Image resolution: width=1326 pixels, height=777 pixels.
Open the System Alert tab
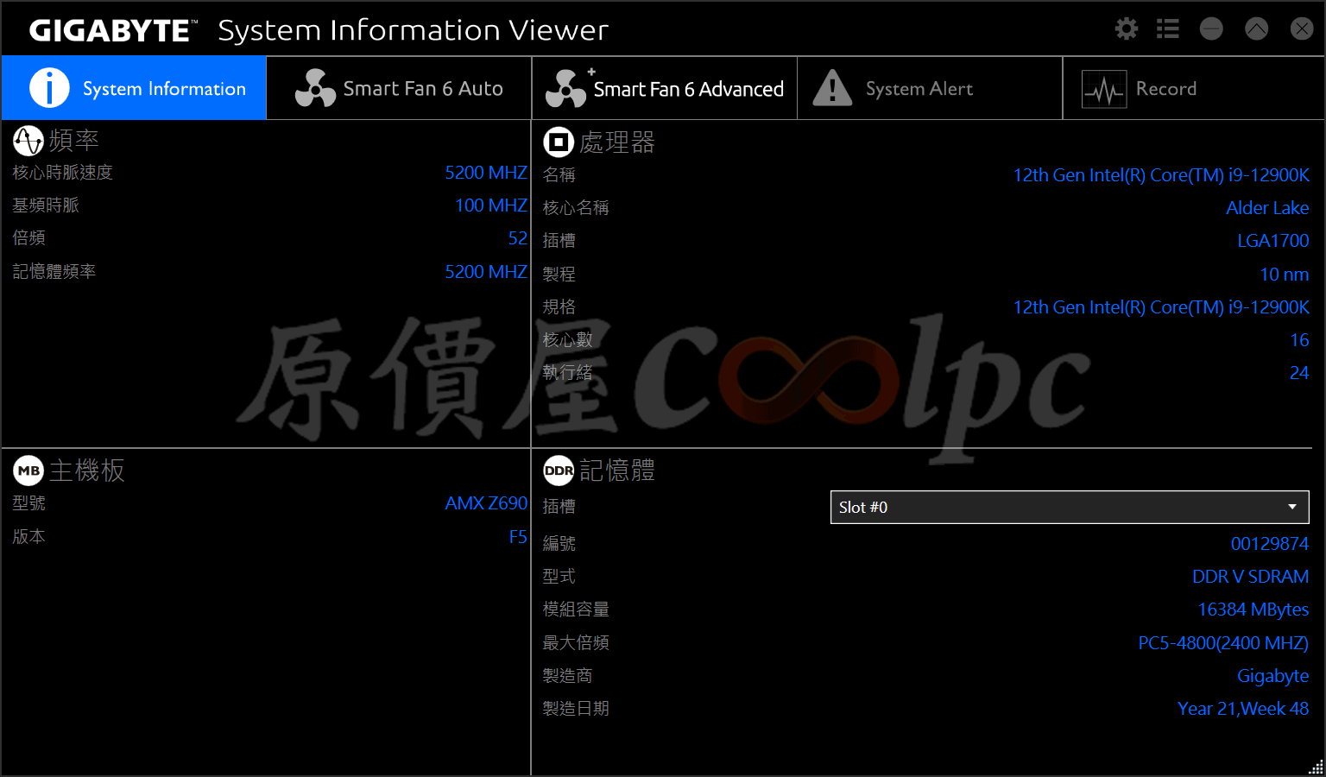point(930,88)
